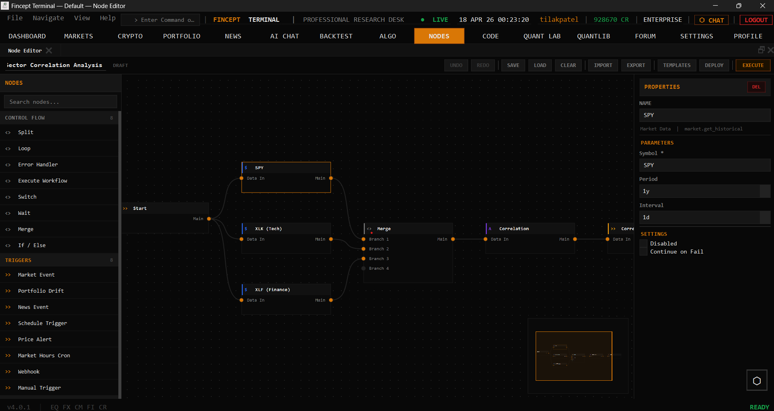Switch to the BACKTEST tab
This screenshot has height=411, width=774.
pyautogui.click(x=336, y=36)
